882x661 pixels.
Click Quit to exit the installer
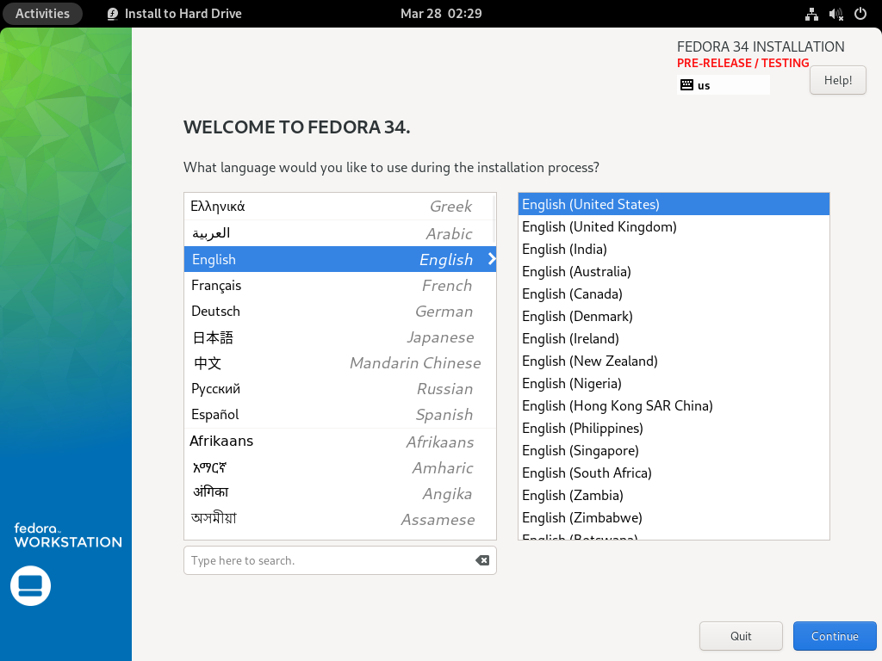tap(741, 635)
